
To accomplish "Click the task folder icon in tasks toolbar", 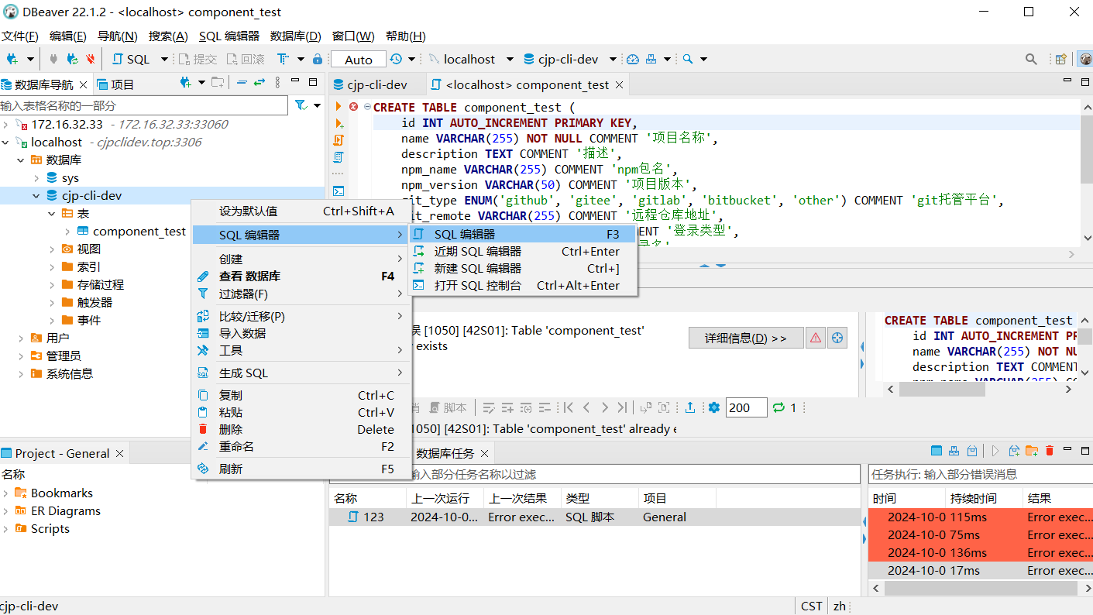I will tap(1031, 451).
